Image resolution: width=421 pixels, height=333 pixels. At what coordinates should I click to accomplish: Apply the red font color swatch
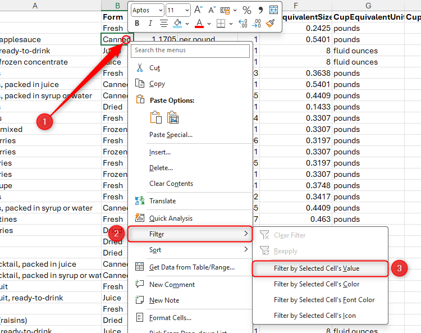[x=199, y=24]
